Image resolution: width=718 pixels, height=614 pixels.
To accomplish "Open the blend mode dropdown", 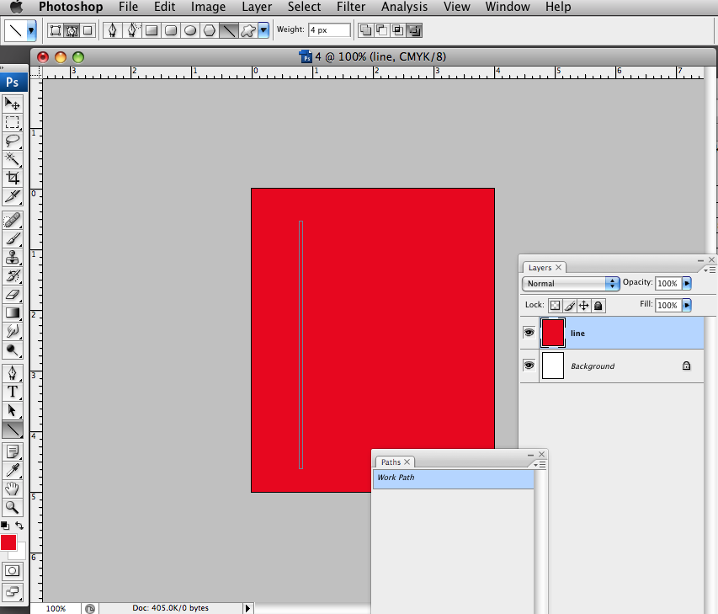I will point(571,283).
